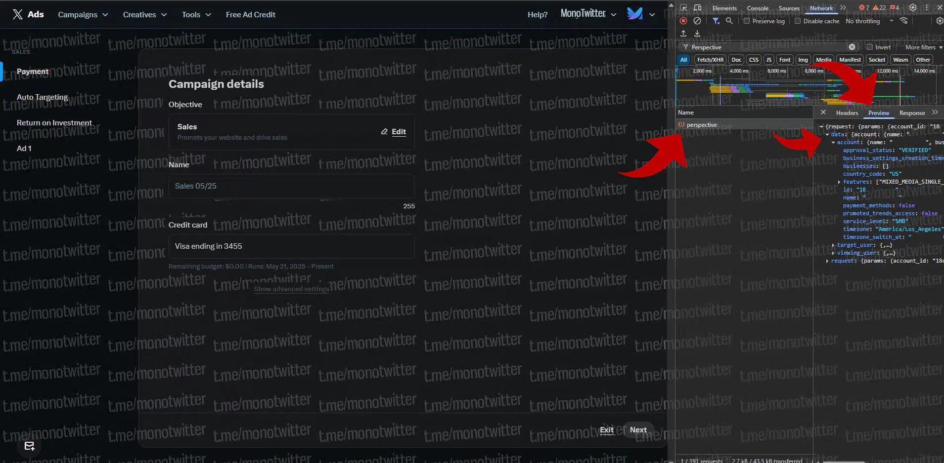Screen dimensions: 944x463
Task: Filter requests by CSS type
Action: (754, 60)
